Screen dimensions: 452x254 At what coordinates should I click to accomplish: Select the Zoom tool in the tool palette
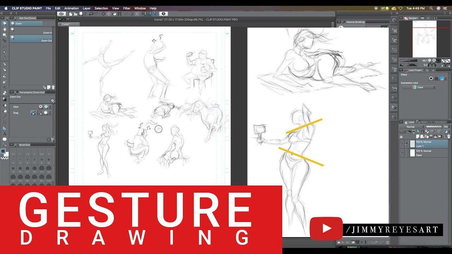(5, 24)
